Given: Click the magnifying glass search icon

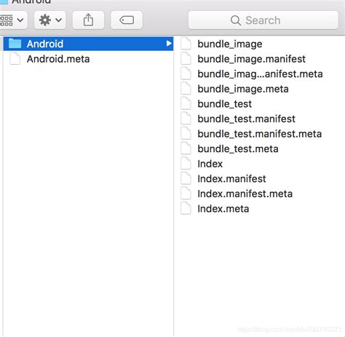Looking at the screenshot, I should 236,20.
